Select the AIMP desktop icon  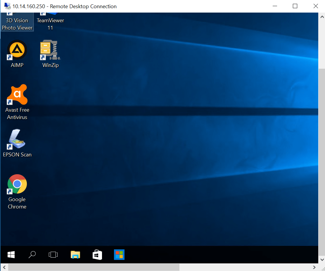point(17,54)
